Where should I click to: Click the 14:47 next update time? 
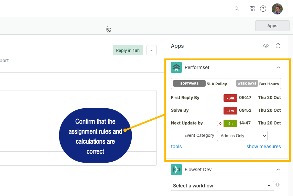[x=245, y=123]
